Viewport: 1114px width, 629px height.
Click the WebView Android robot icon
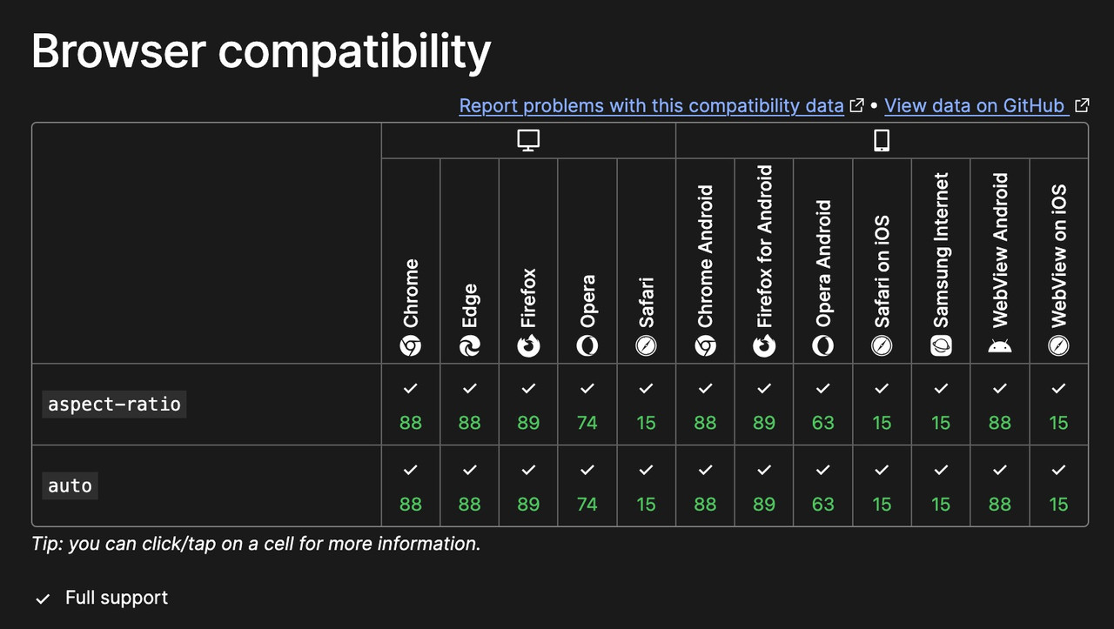(1000, 346)
